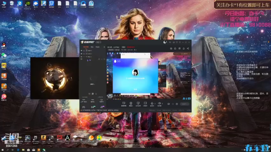Open the mode dropdown beside app logo

click(x=99, y=42)
